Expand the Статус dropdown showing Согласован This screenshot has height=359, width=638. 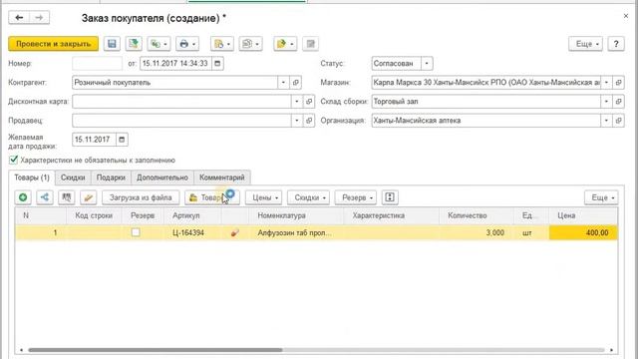click(427, 64)
